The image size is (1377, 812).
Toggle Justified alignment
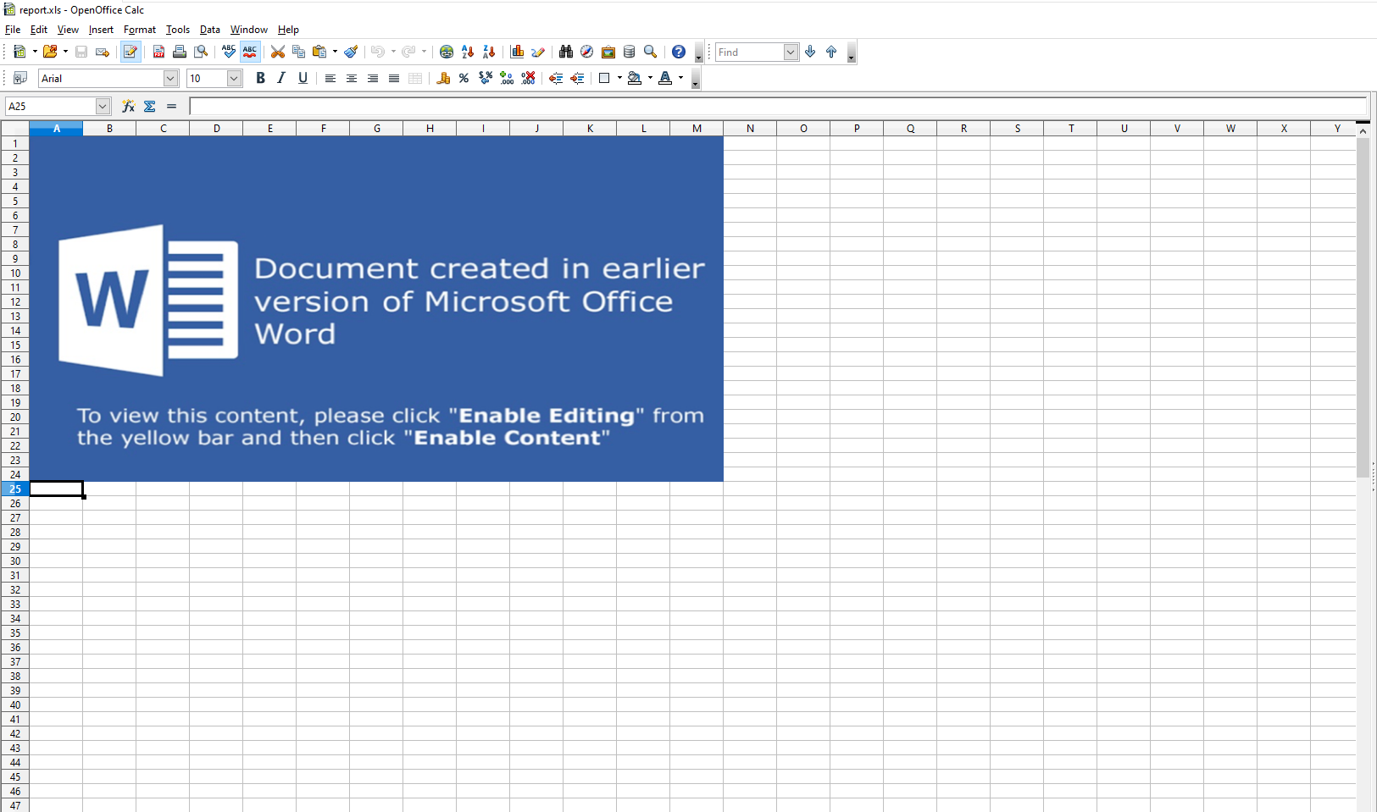point(394,78)
